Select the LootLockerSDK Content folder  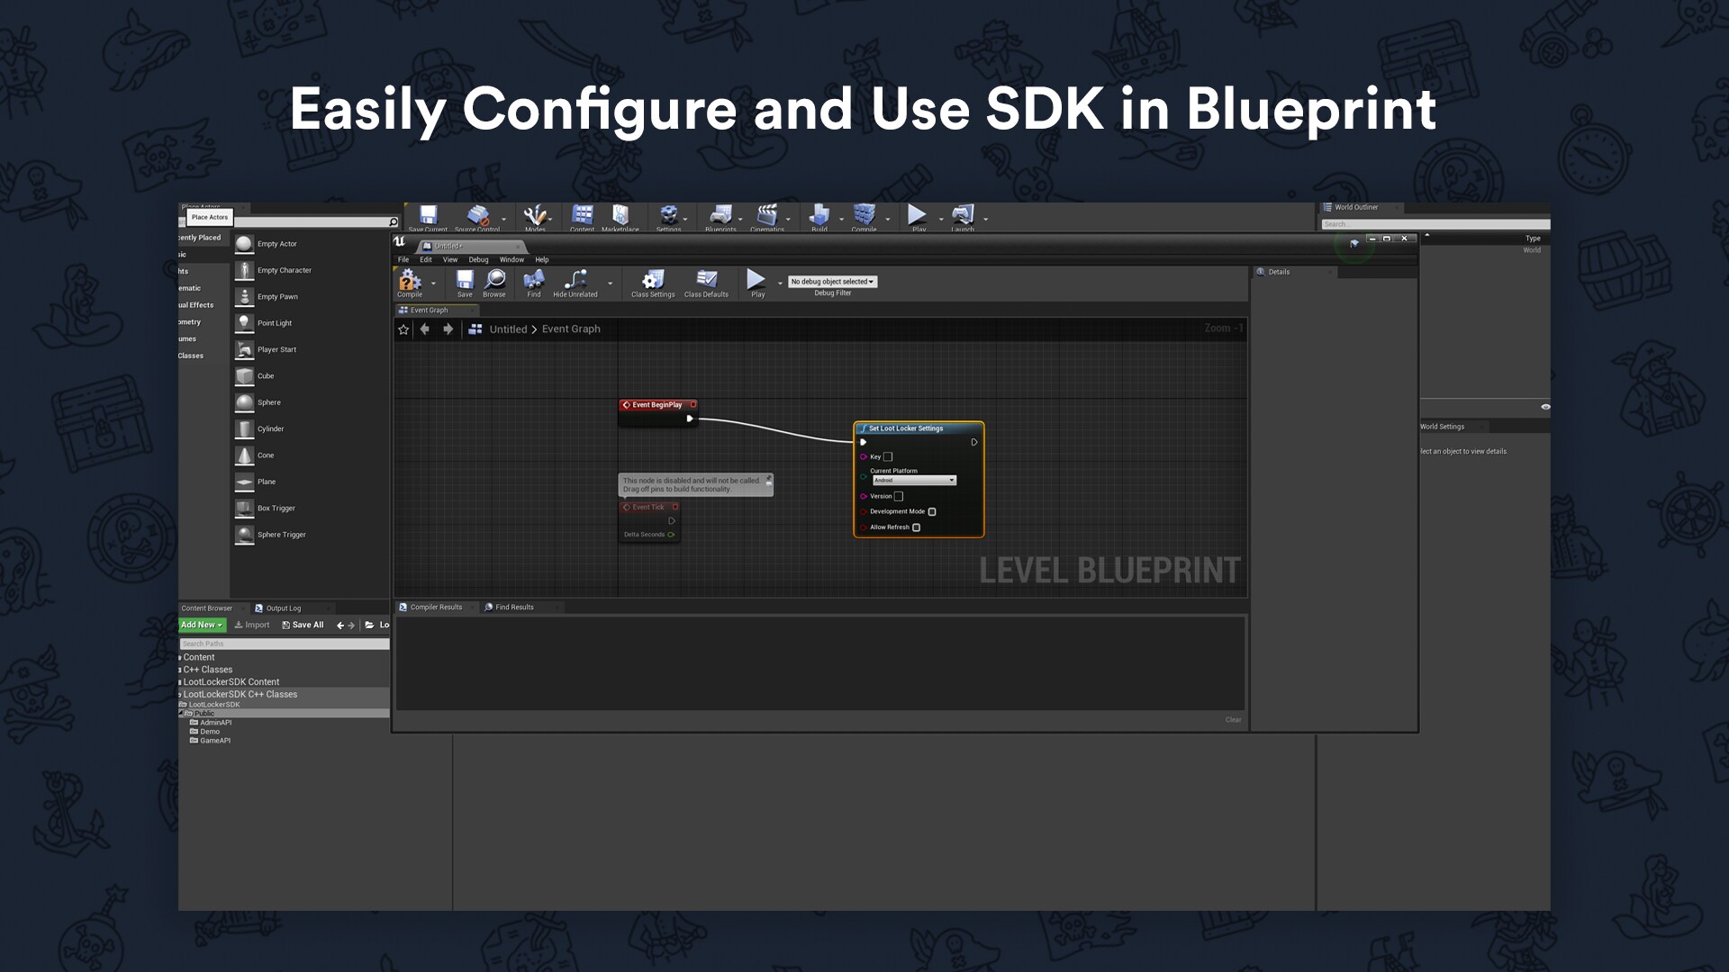point(231,682)
